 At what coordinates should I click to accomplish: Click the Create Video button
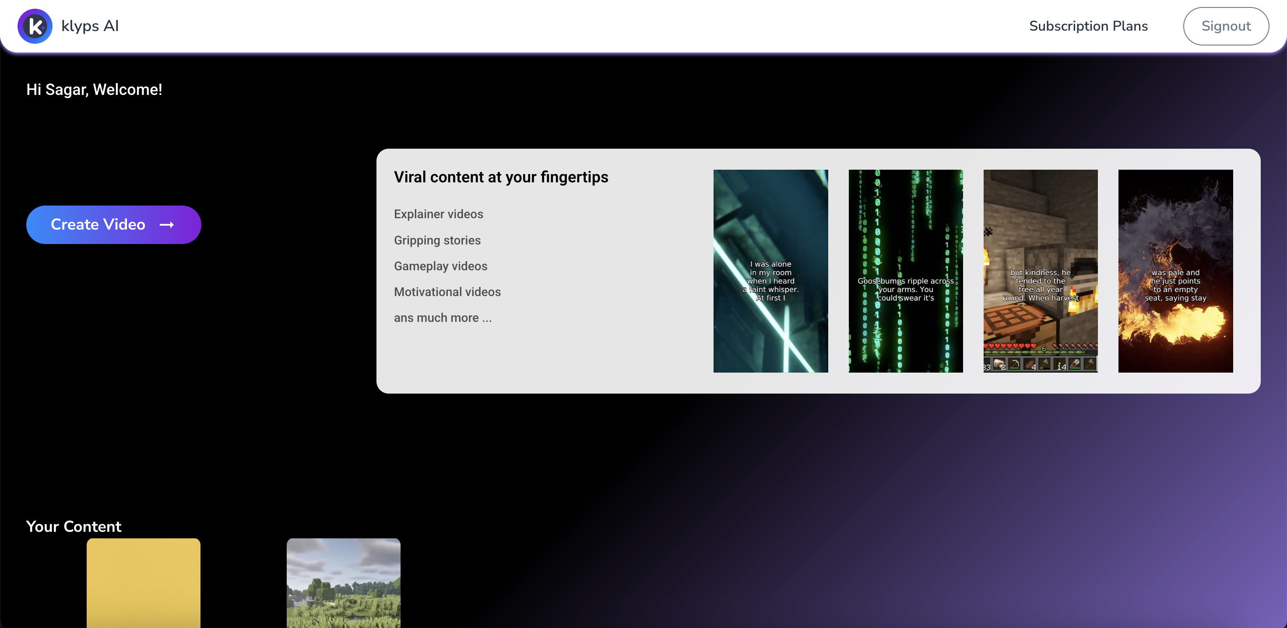[113, 225]
